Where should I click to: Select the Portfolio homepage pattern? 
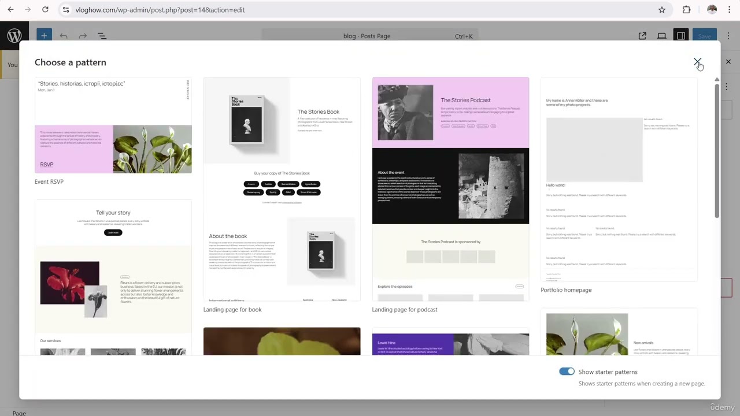pos(619,179)
